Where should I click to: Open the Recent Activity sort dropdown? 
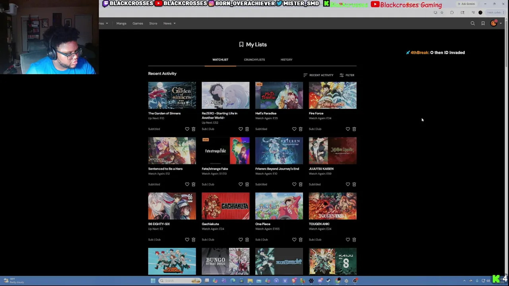point(318,75)
